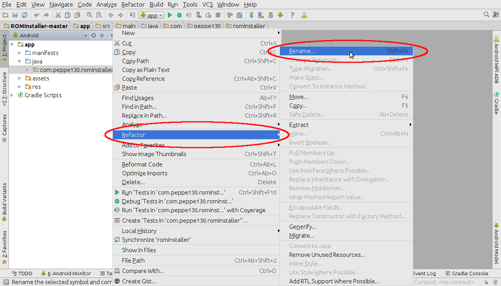Expand the assets folder node
This screenshot has width=501, height=286.
(20, 78)
